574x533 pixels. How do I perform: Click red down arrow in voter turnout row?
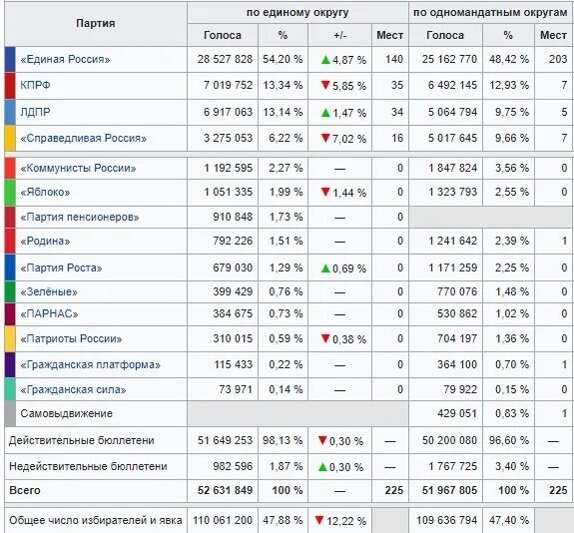coord(319,520)
